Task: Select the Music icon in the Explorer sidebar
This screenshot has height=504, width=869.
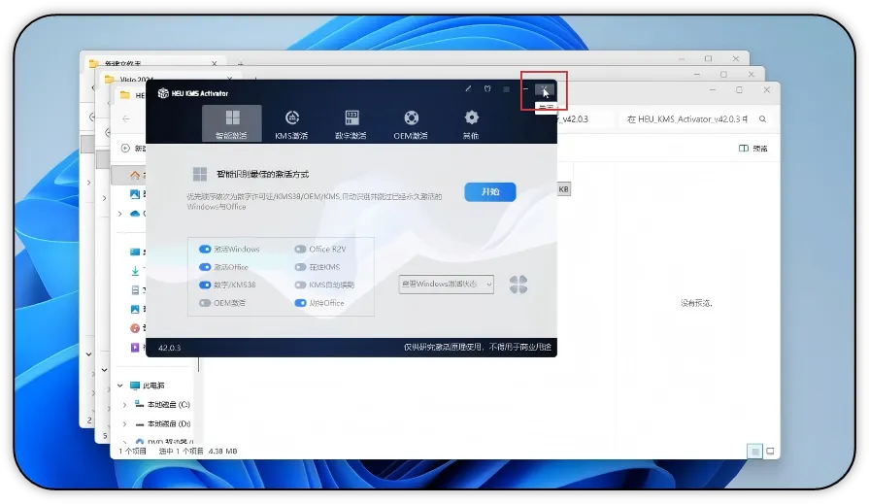Action: [x=135, y=328]
